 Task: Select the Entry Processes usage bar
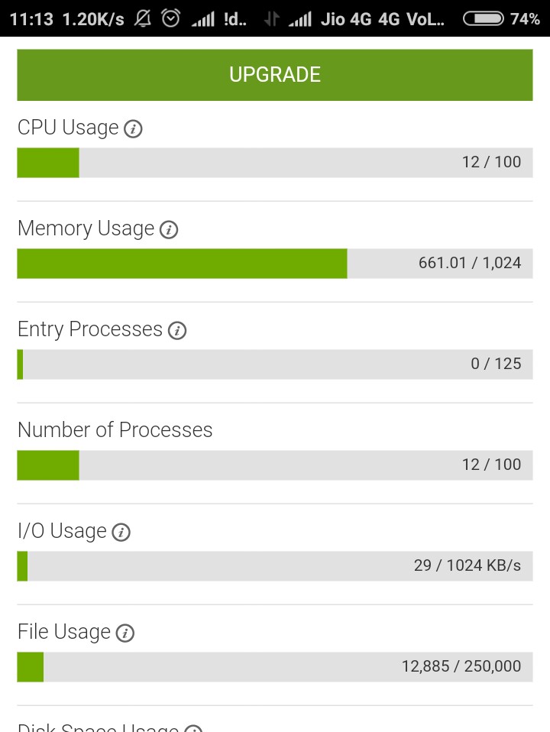coord(275,364)
